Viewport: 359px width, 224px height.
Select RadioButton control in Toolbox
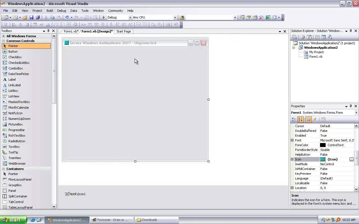[26, 141]
